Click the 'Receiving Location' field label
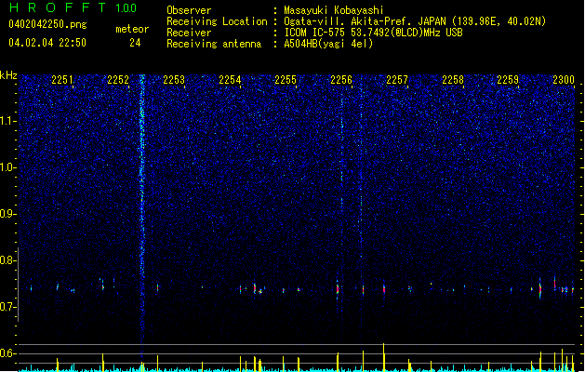The image size is (585, 372). point(217,21)
